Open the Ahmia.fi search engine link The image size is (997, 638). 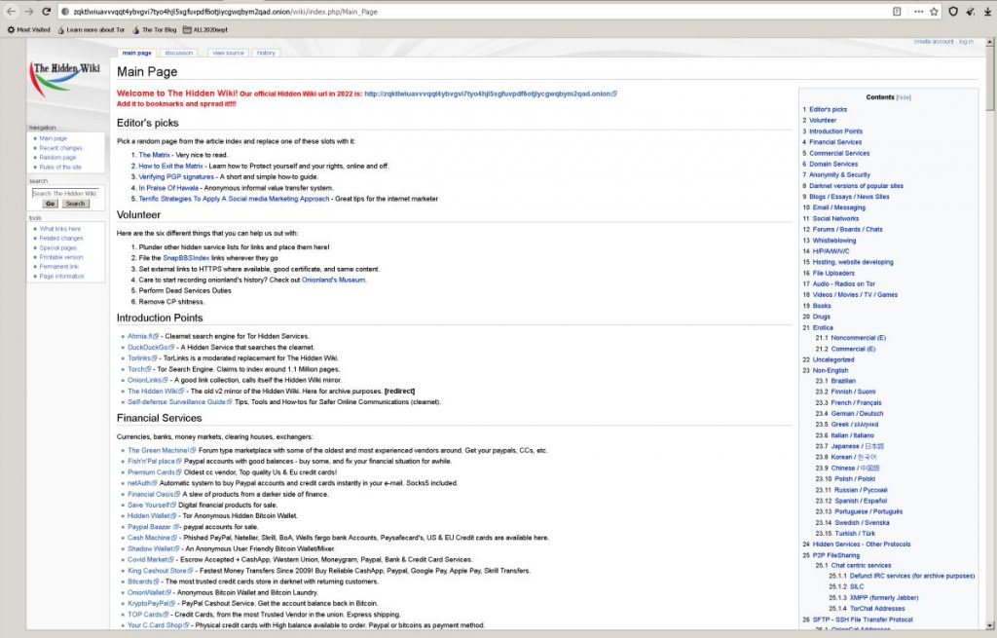(142, 336)
